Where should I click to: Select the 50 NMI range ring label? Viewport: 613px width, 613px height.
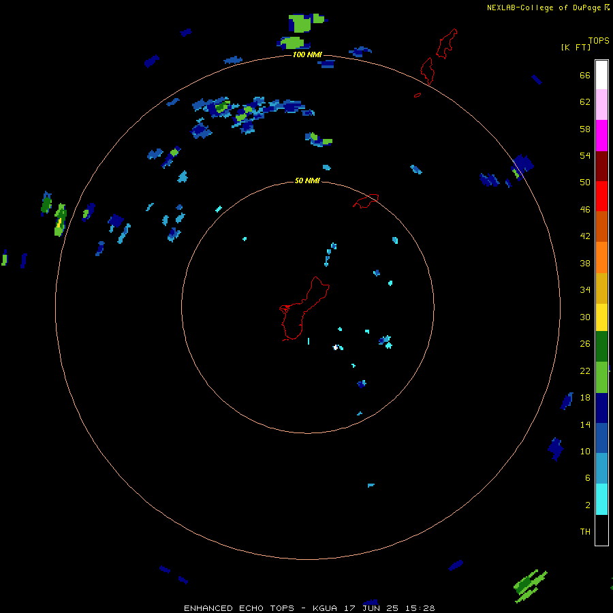point(307,180)
